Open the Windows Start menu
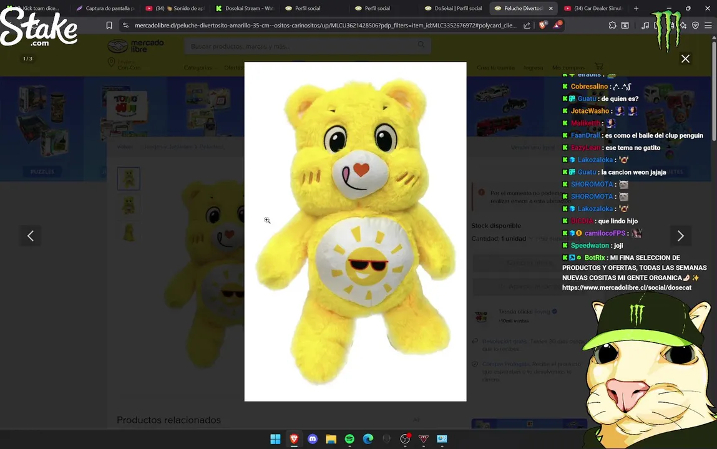The width and height of the screenshot is (717, 449). click(275, 439)
